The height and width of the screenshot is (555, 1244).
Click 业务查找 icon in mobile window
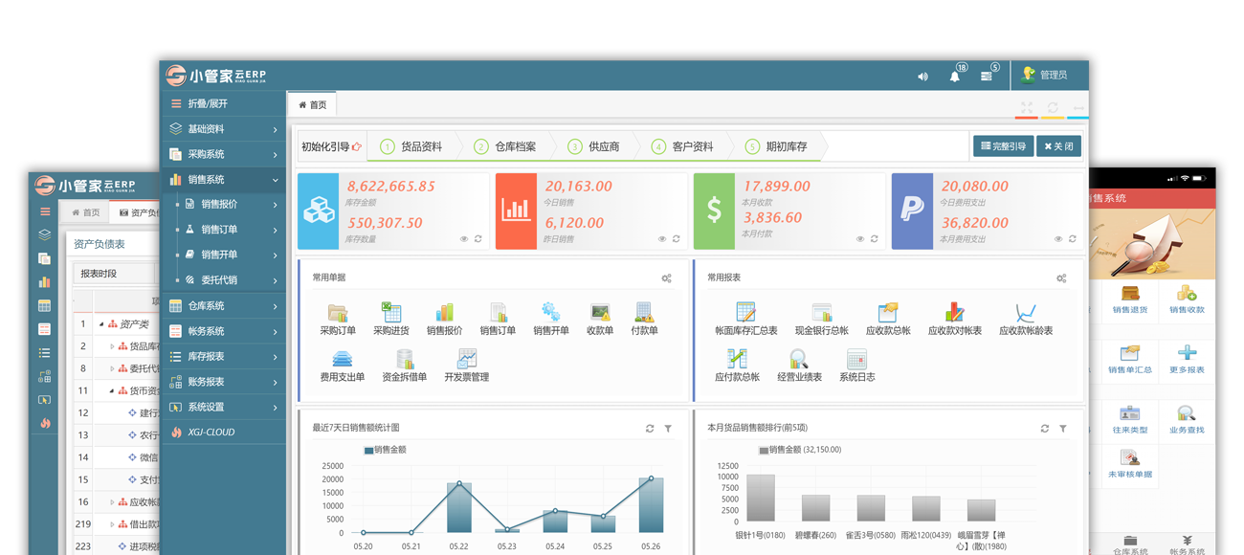pos(1187,414)
